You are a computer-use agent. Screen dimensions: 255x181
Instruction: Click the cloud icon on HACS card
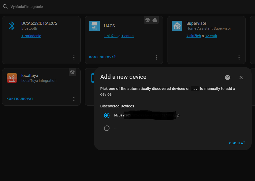coord(155,20)
